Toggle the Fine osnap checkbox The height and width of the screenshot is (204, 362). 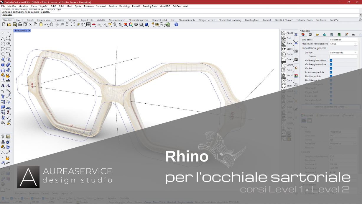(x=3, y=198)
